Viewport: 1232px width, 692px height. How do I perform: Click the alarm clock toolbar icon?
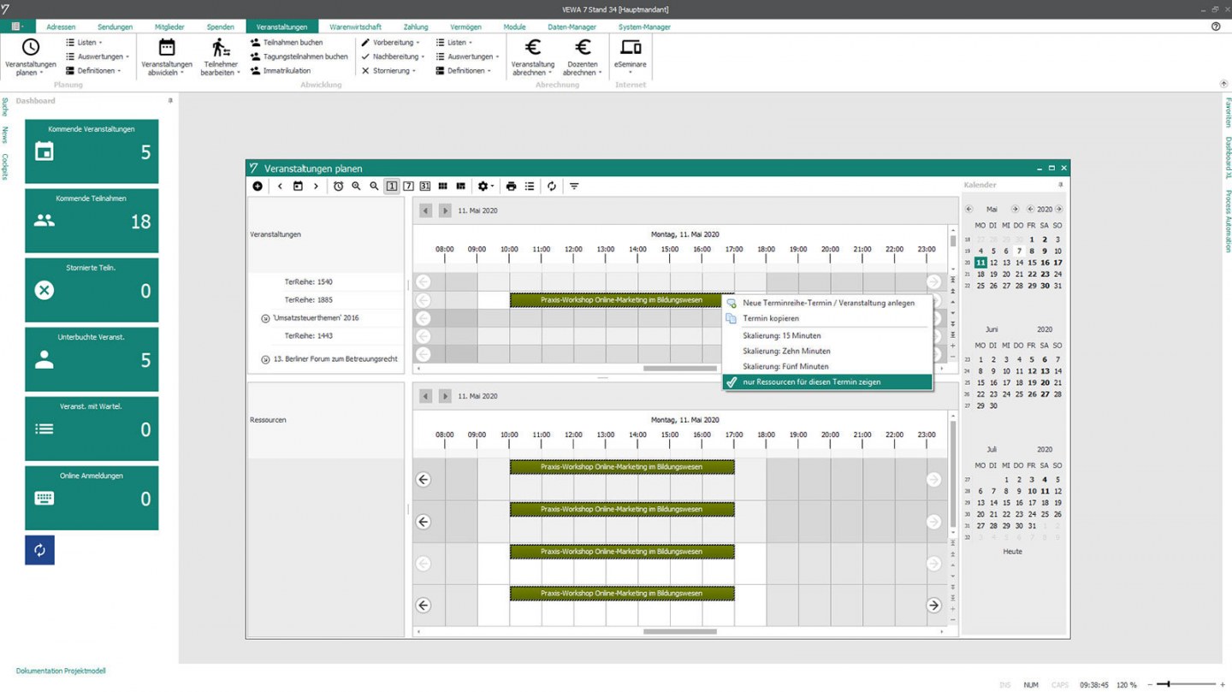pyautogui.click(x=338, y=186)
